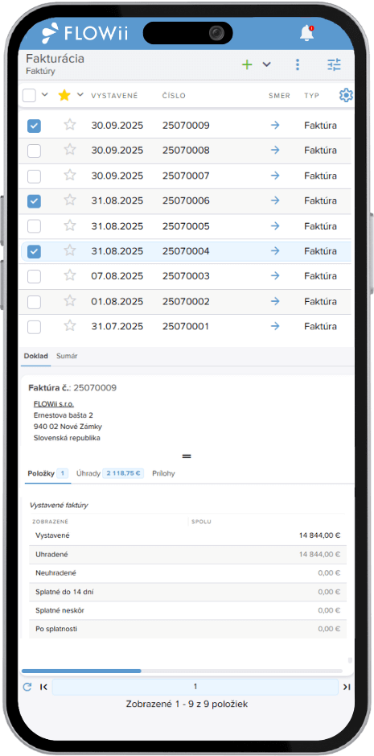
Task: Click direction arrow of invoice 25070009
Action: click(275, 126)
